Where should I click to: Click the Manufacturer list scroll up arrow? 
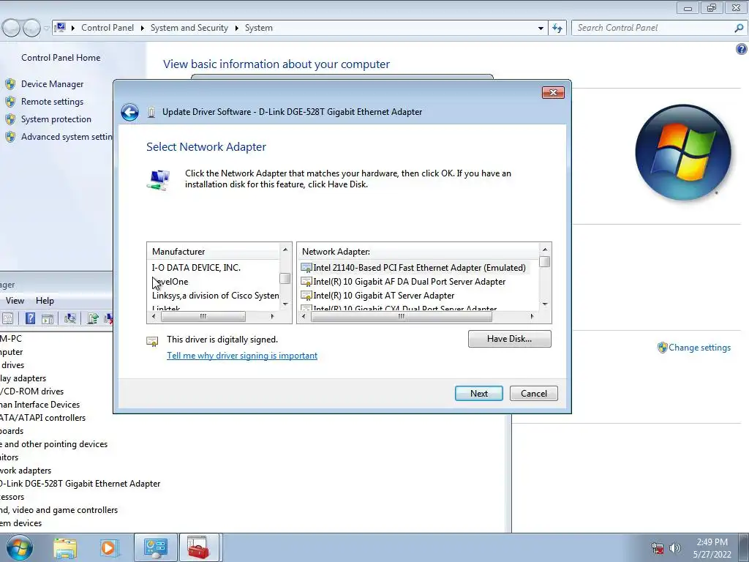pyautogui.click(x=285, y=250)
